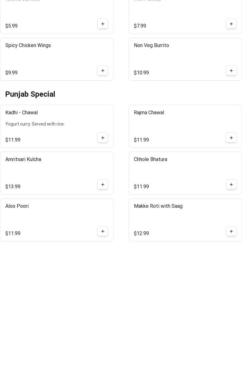Open the Spicy Chicken Wings item title

tap(28, 46)
